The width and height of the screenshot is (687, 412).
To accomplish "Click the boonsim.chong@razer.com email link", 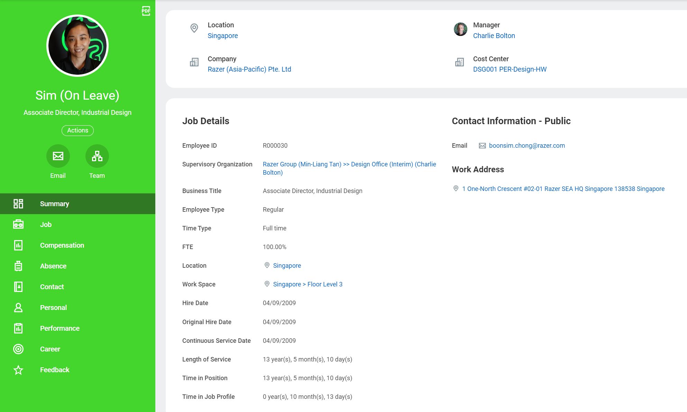I will [527, 146].
